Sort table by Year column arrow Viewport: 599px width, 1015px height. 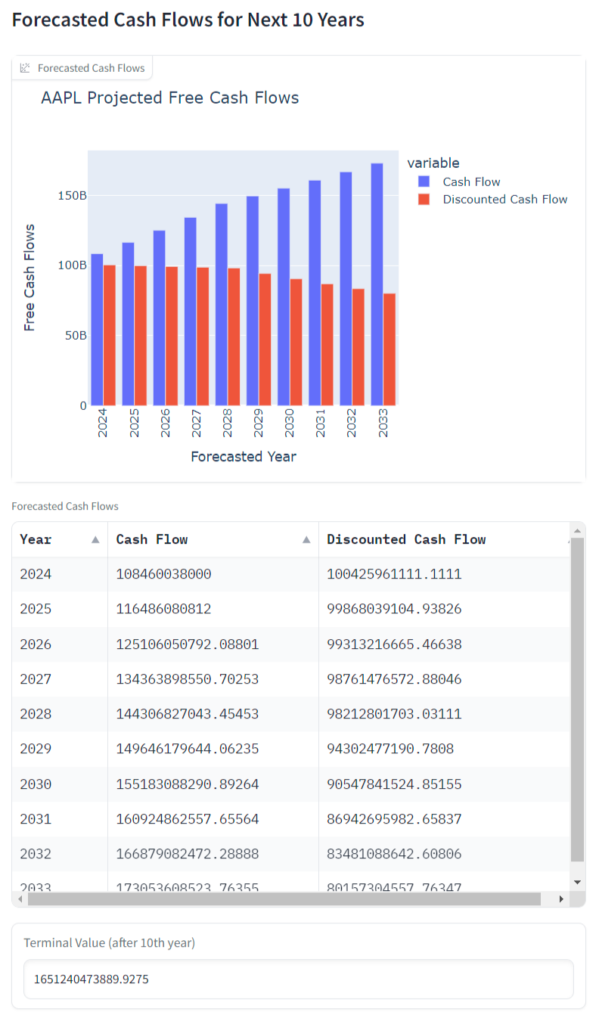pyautogui.click(x=95, y=540)
